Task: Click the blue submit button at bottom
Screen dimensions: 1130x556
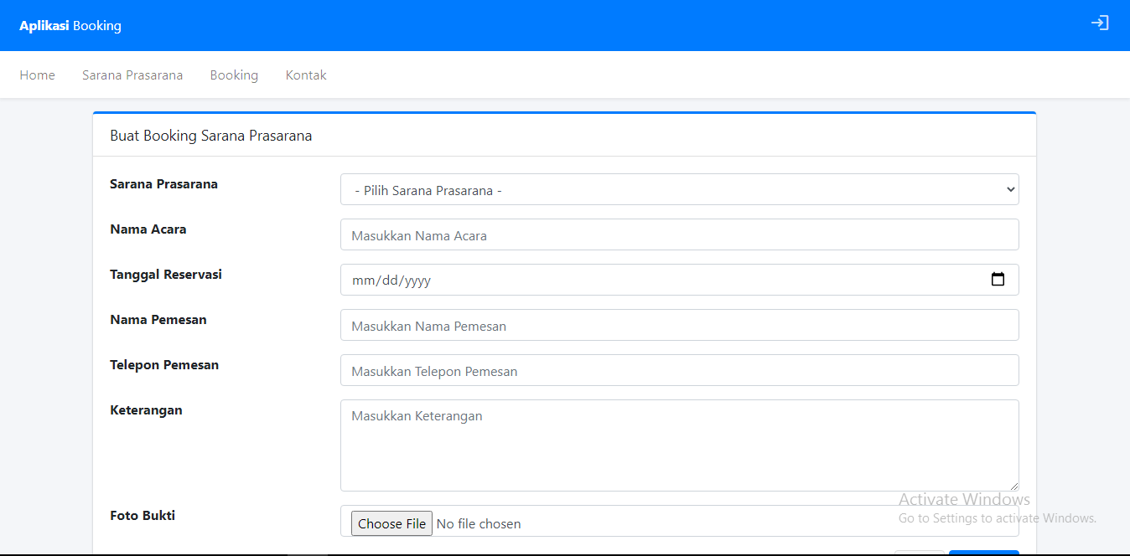Action: (983, 553)
